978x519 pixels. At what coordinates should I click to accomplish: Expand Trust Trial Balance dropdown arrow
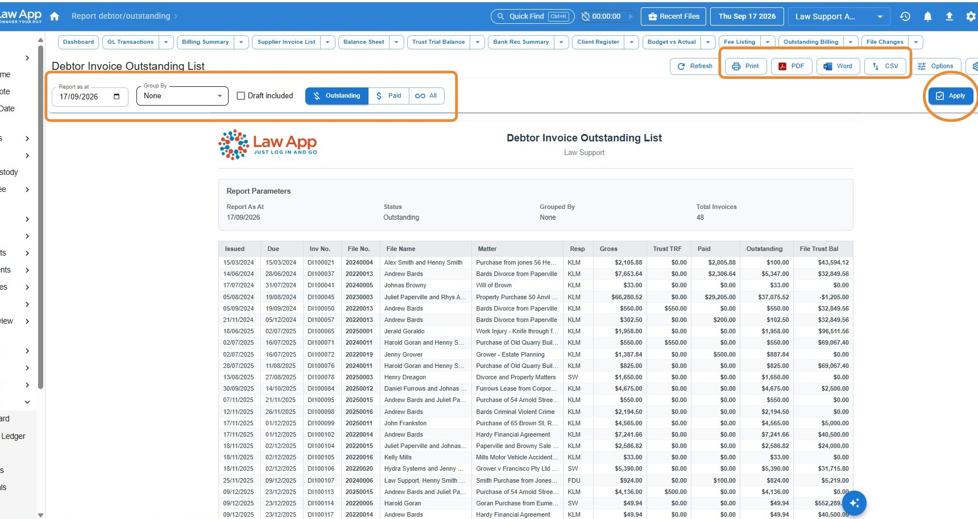point(478,42)
